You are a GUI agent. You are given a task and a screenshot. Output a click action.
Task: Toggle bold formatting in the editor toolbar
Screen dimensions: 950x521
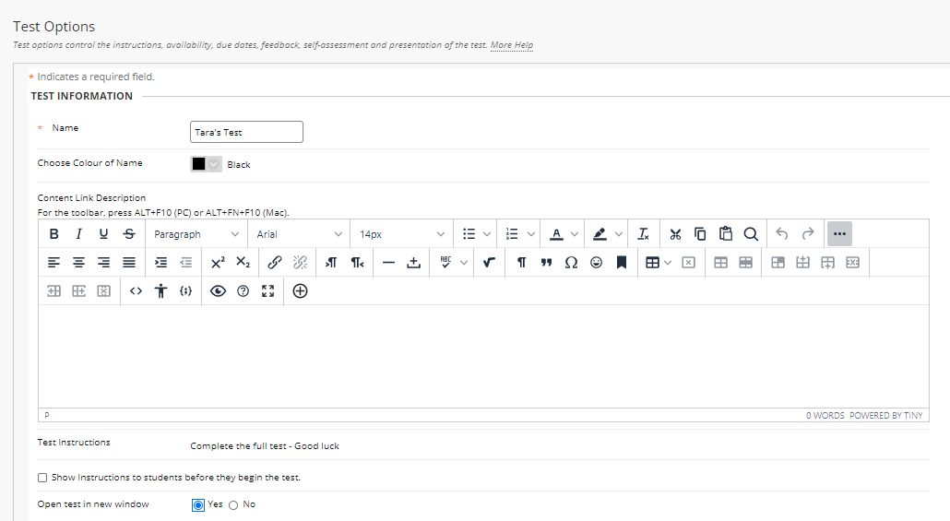pos(53,234)
